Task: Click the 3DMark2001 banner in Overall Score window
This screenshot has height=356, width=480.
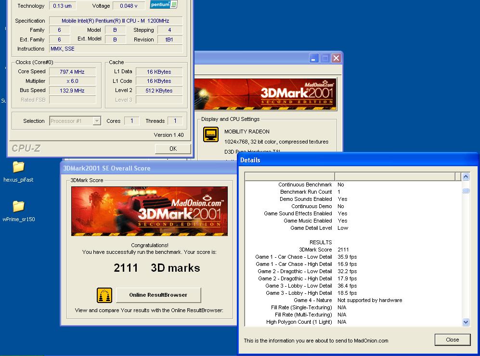Action: pos(149,211)
